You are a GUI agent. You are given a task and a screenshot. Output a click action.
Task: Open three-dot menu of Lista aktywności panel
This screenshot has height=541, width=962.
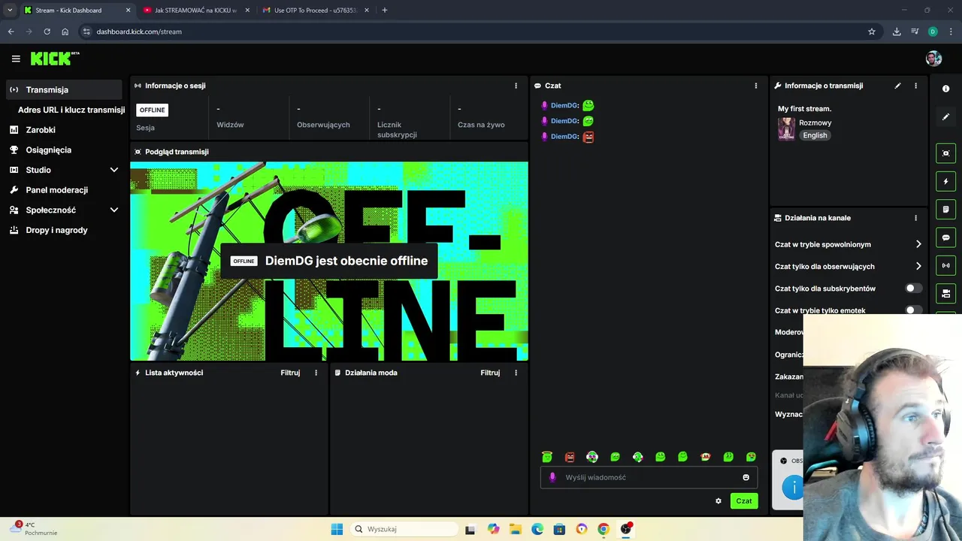pyautogui.click(x=316, y=373)
